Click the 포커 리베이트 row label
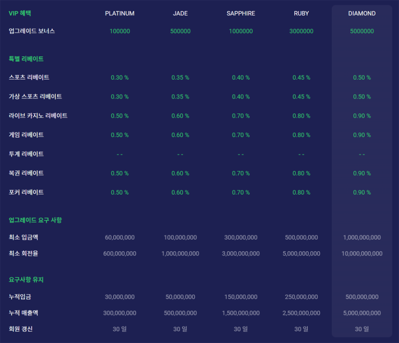The height and width of the screenshot is (343, 399). [x=26, y=192]
